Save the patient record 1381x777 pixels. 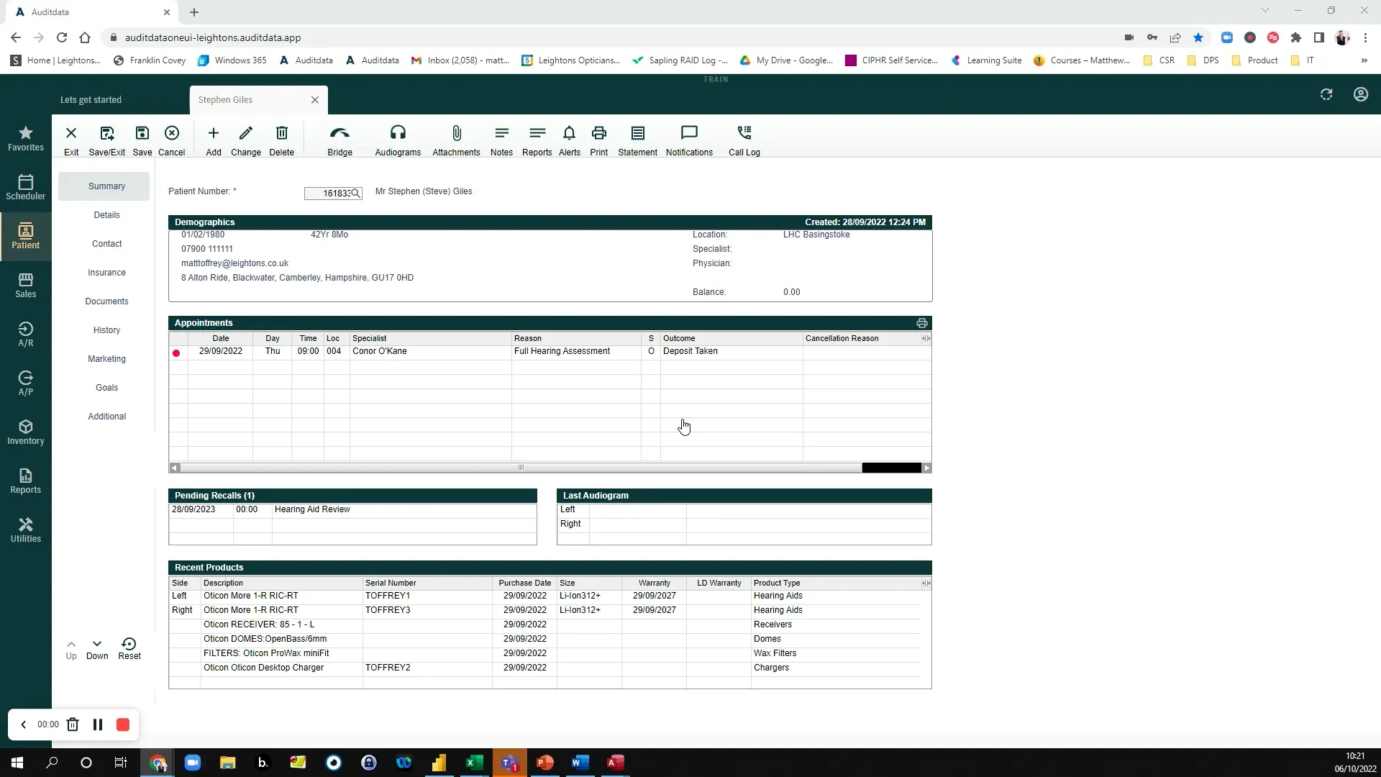pyautogui.click(x=142, y=140)
